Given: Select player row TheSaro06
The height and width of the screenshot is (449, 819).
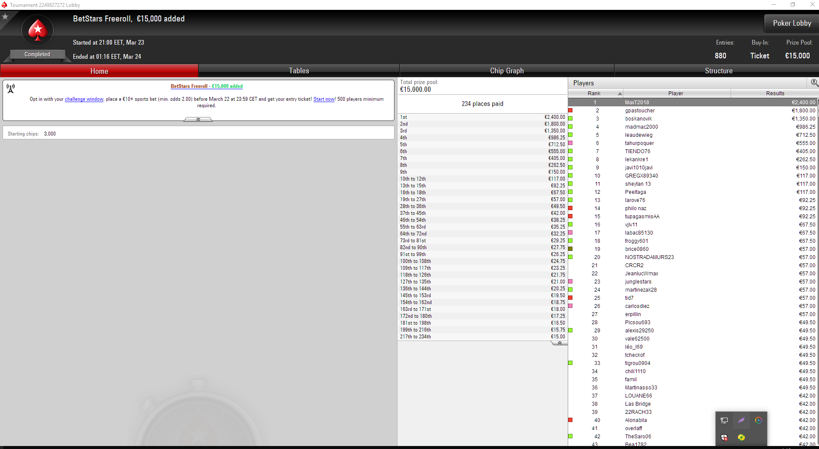Looking at the screenshot, I should coord(693,437).
